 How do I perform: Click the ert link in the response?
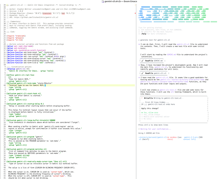coord(172,92)
